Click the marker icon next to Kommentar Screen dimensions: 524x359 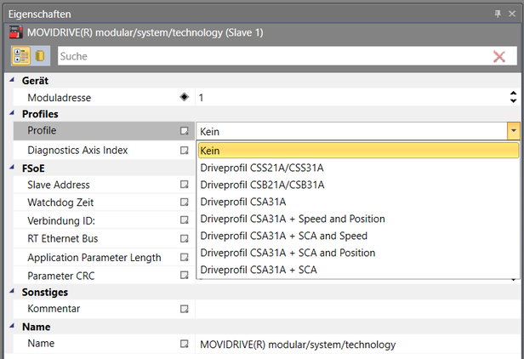(x=184, y=309)
